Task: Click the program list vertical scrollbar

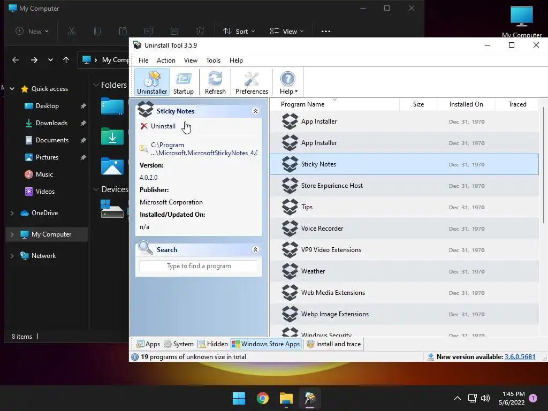Action: pyautogui.click(x=544, y=166)
